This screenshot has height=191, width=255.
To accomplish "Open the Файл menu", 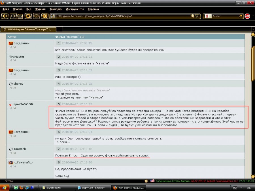I will (6, 9).
